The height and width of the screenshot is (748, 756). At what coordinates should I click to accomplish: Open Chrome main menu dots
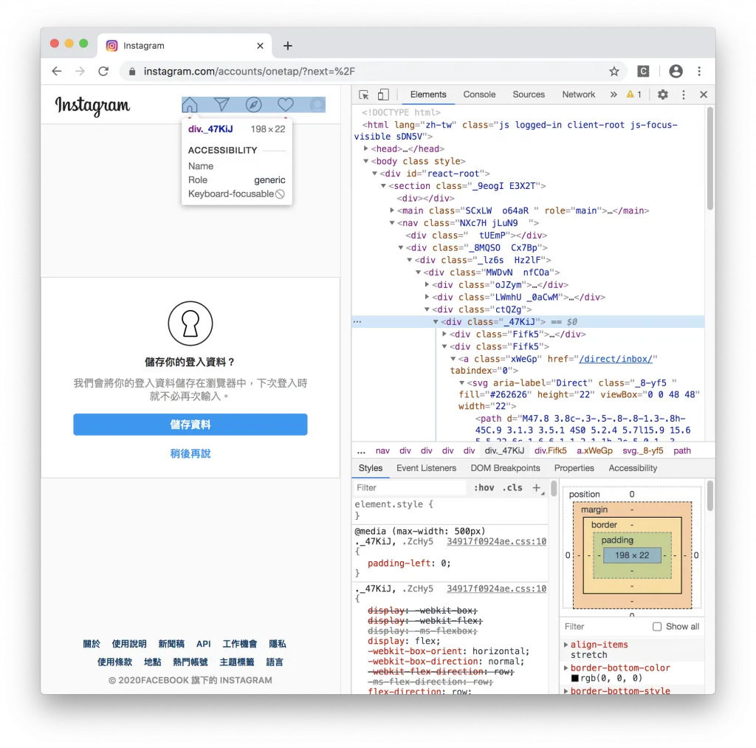pos(699,72)
